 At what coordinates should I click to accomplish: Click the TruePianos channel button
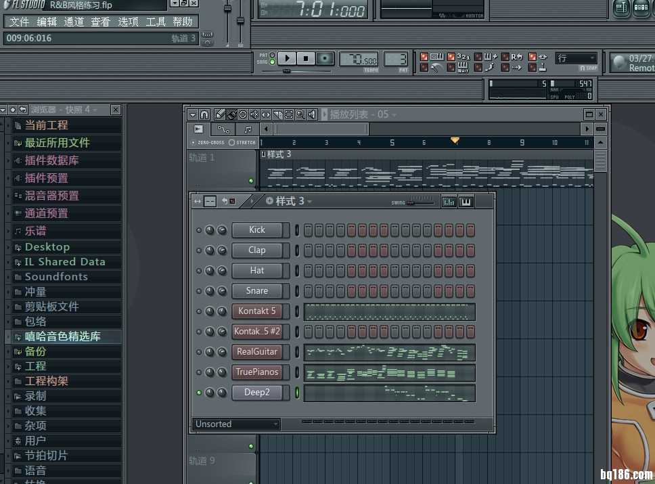[256, 372]
